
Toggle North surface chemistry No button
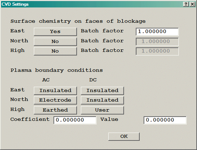[55, 42]
